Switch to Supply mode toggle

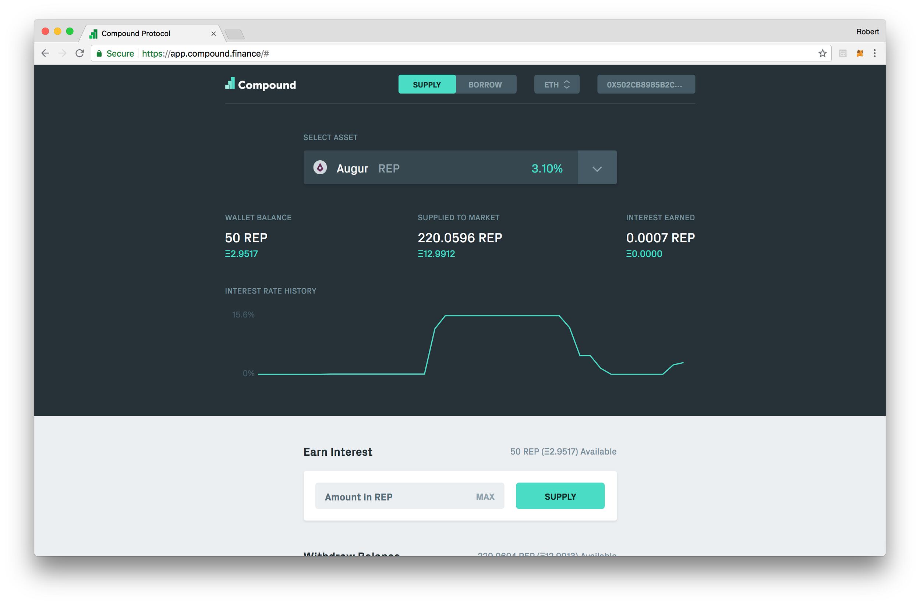click(x=427, y=84)
